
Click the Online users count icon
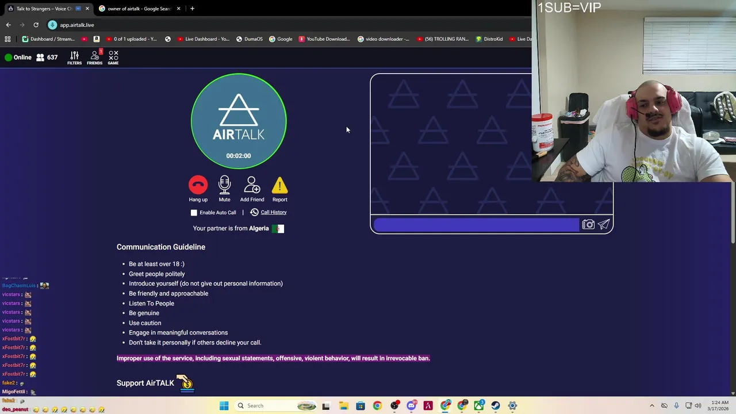click(47, 57)
